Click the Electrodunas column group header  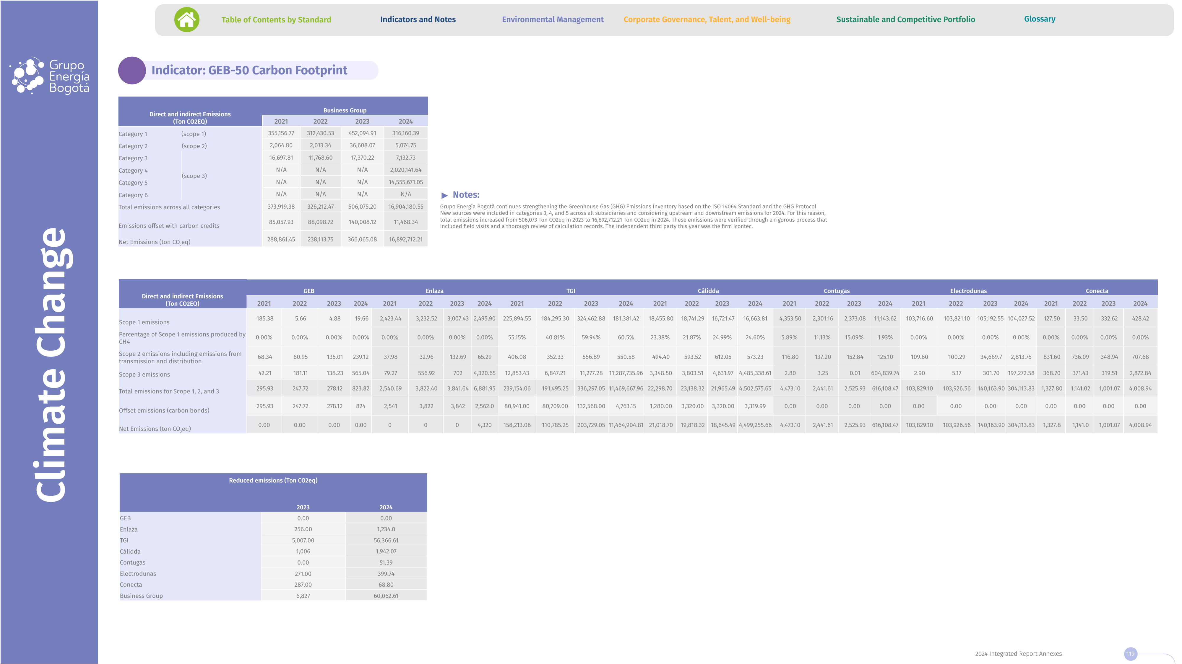[x=968, y=290]
